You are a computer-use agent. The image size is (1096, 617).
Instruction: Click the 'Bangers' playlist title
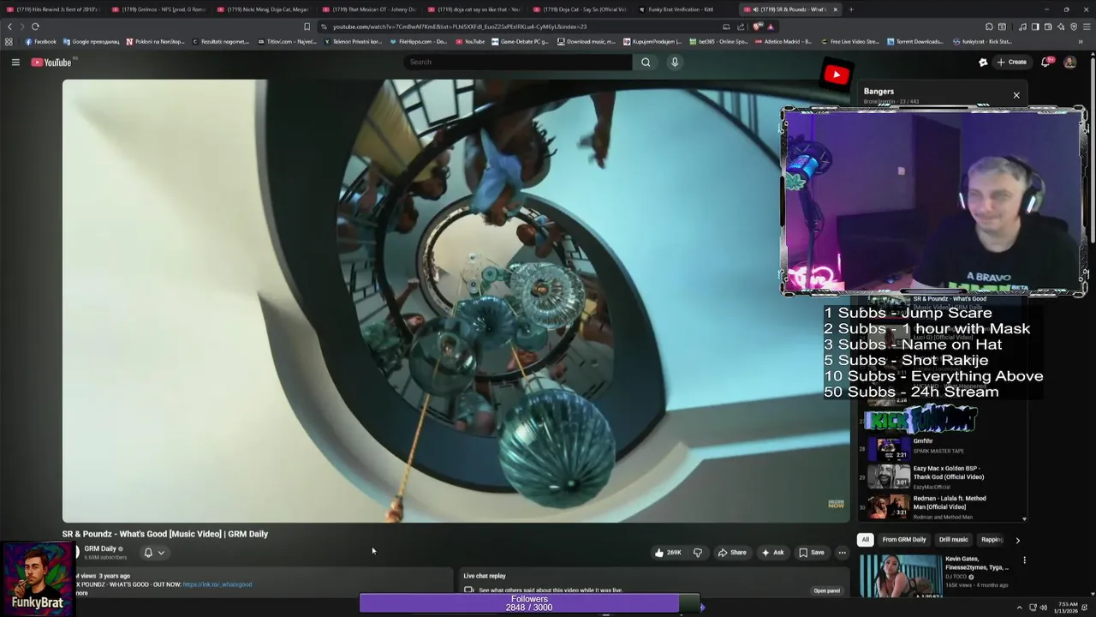[879, 91]
